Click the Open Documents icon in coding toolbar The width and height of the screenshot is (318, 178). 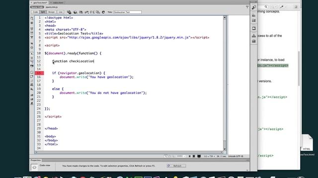coord(32,18)
